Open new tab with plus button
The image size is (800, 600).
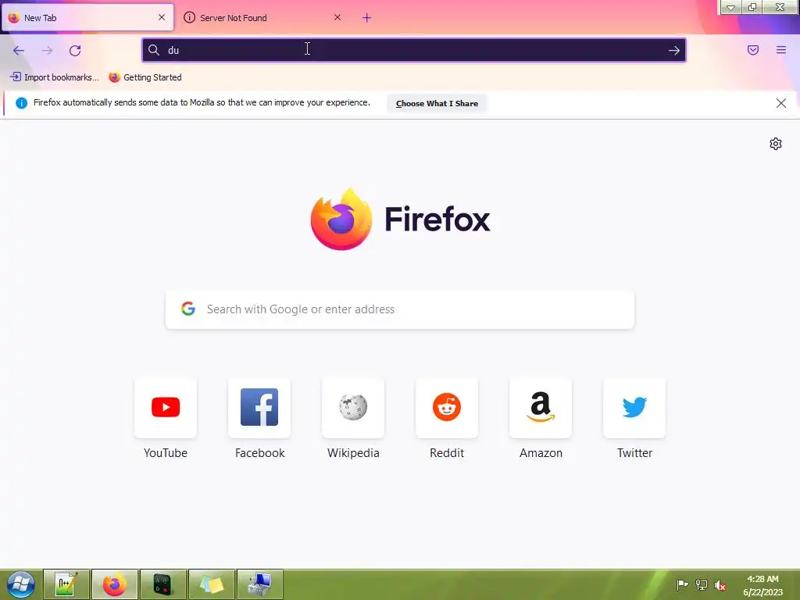coord(367,18)
